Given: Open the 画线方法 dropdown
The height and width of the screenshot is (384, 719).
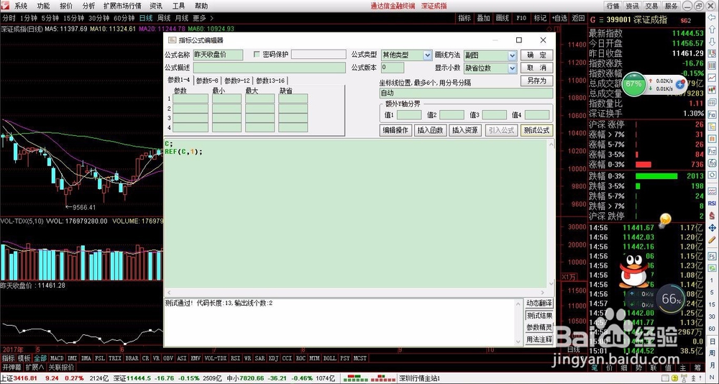Looking at the screenshot, I should point(512,55).
